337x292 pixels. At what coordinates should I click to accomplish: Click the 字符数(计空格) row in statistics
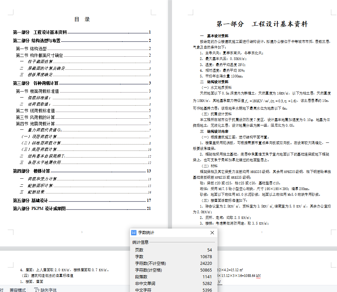point(173,270)
